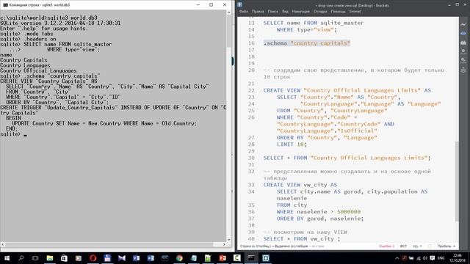This screenshot has height=264, width=470.
Task: Open the Windows Start menu
Action: (7, 258)
